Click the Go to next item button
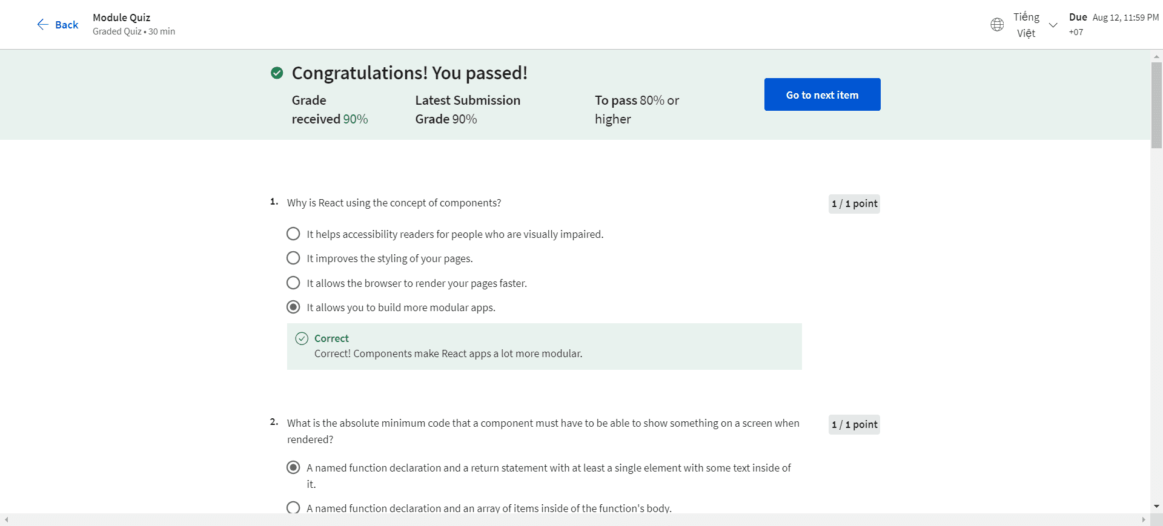The width and height of the screenshot is (1163, 526). (x=822, y=94)
